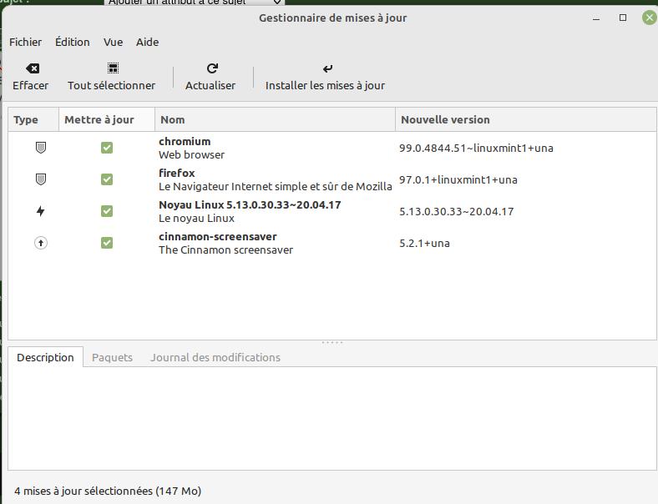Switch to the Paquets tab
The width and height of the screenshot is (658, 504).
112,357
